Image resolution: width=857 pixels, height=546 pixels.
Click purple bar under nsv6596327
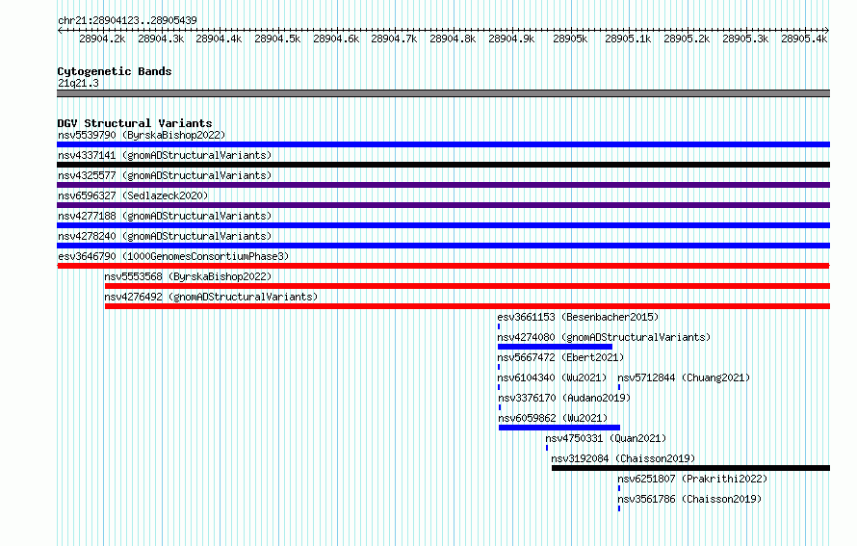click(x=443, y=205)
